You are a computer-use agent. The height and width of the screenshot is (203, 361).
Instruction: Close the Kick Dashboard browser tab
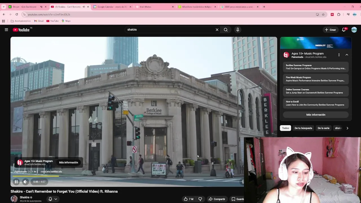[x=45, y=7]
